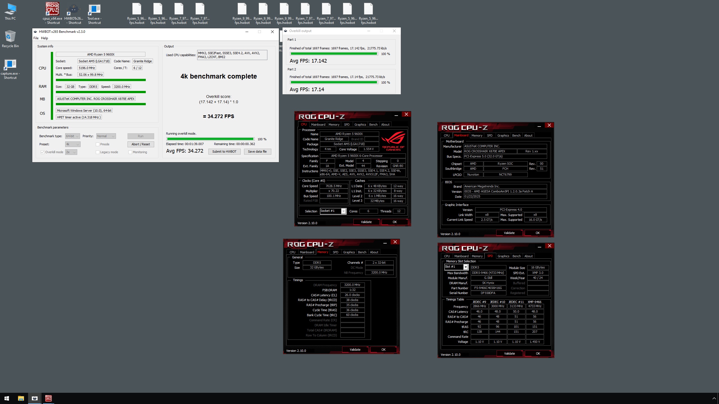Minimize the CPU-Z SPD window
Viewport: 719px width, 404px height.
coord(540,246)
